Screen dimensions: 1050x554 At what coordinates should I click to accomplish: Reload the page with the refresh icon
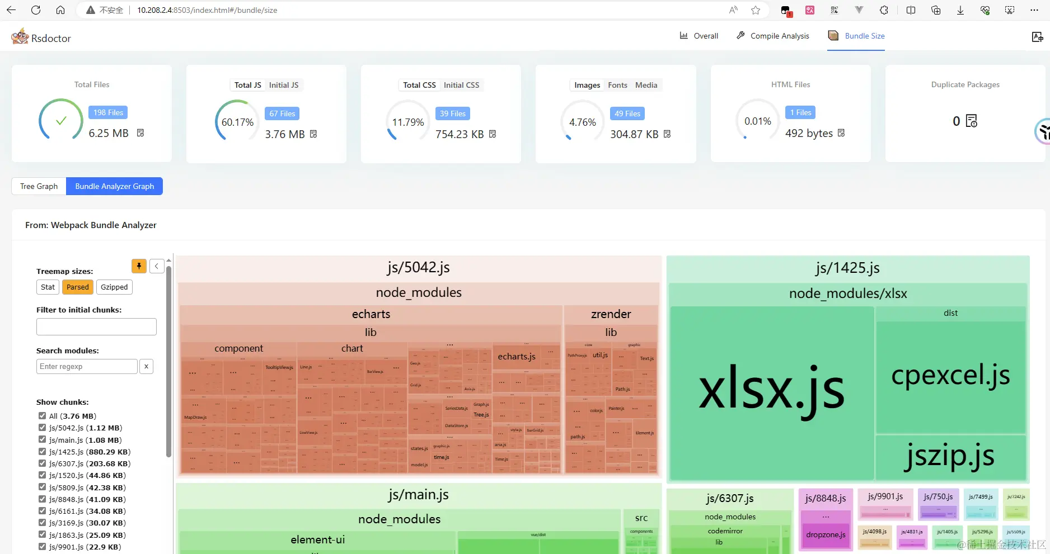click(x=36, y=10)
